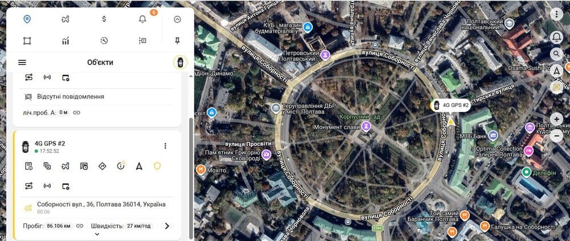Open calendar settings icon on 4G GPS #2 card
Image resolution: width=570 pixels, height=241 pixels.
[66, 186]
